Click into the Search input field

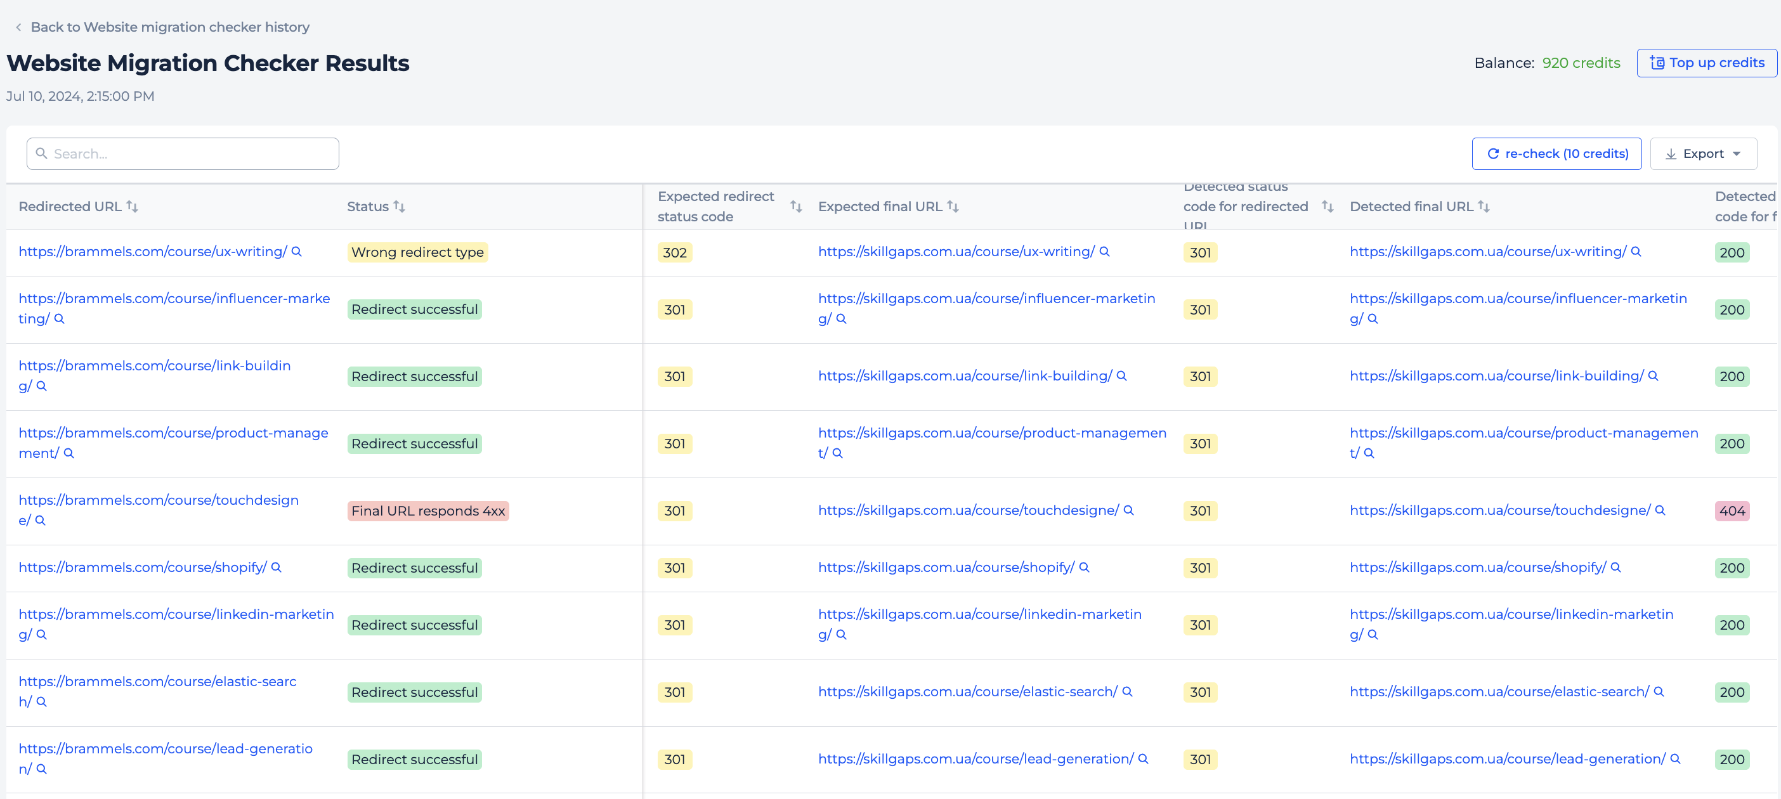(183, 153)
